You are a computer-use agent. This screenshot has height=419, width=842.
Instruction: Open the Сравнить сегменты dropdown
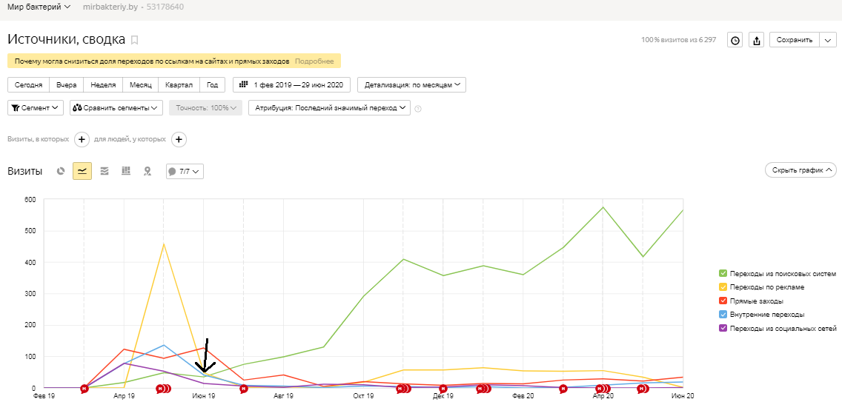point(116,108)
